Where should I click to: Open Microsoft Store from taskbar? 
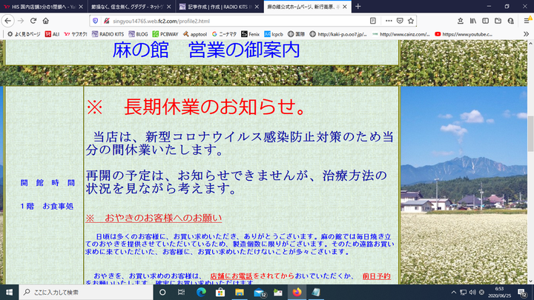coord(220,292)
